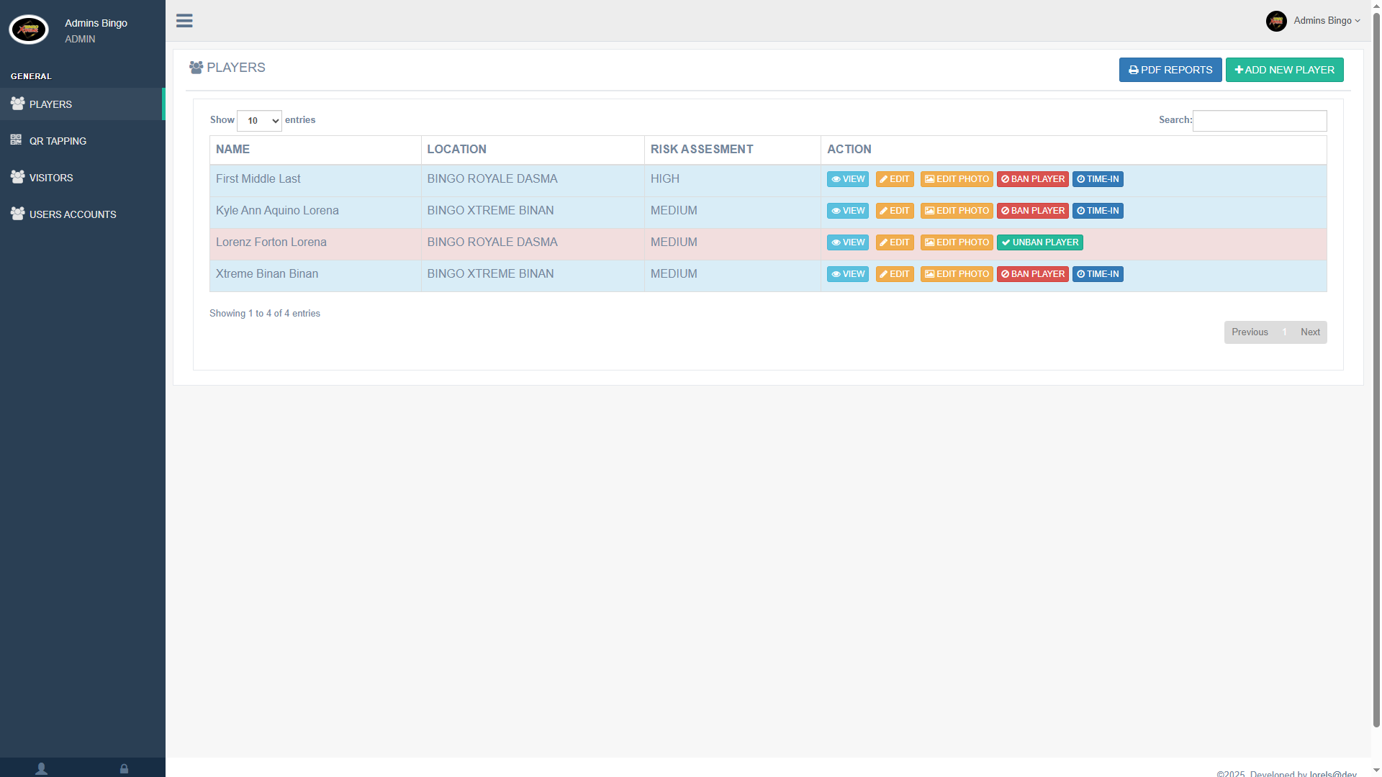Toggle the hamburger sidebar menu icon
Screen dimensions: 1382x777
click(x=184, y=21)
